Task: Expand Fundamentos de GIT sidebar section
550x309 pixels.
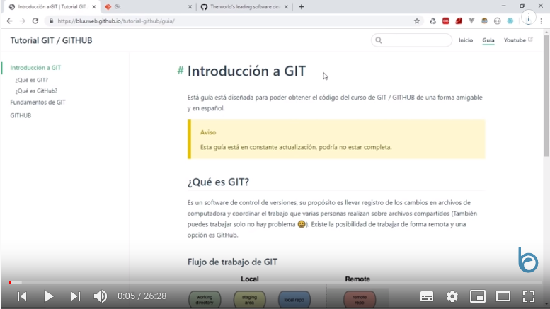Action: [x=38, y=103]
